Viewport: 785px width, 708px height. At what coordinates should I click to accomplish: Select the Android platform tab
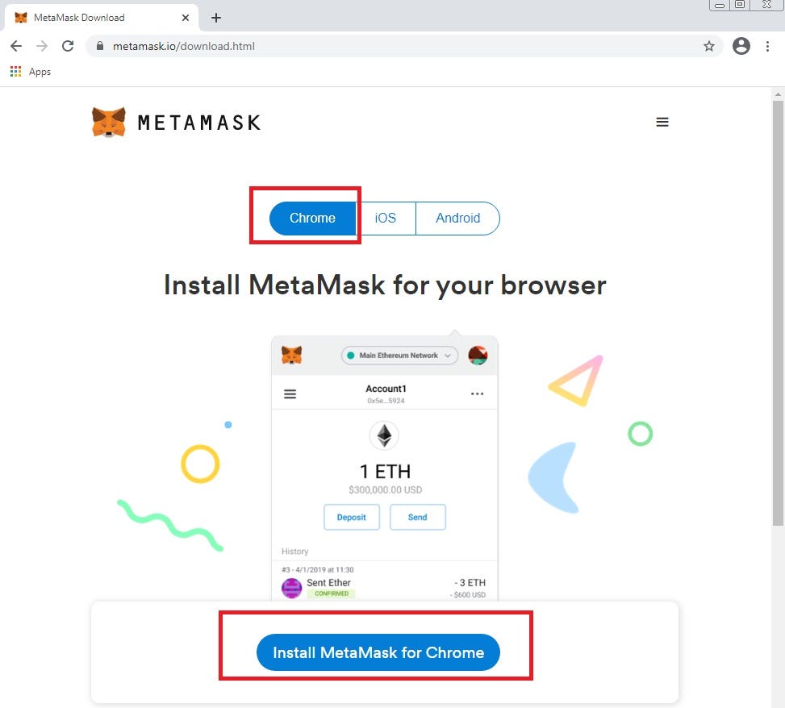click(x=457, y=219)
